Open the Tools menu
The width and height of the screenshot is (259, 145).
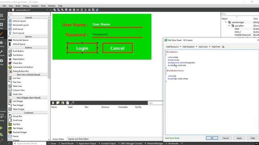click(43, 6)
